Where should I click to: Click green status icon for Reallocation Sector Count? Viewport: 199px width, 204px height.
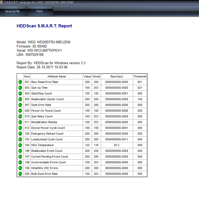20,99
